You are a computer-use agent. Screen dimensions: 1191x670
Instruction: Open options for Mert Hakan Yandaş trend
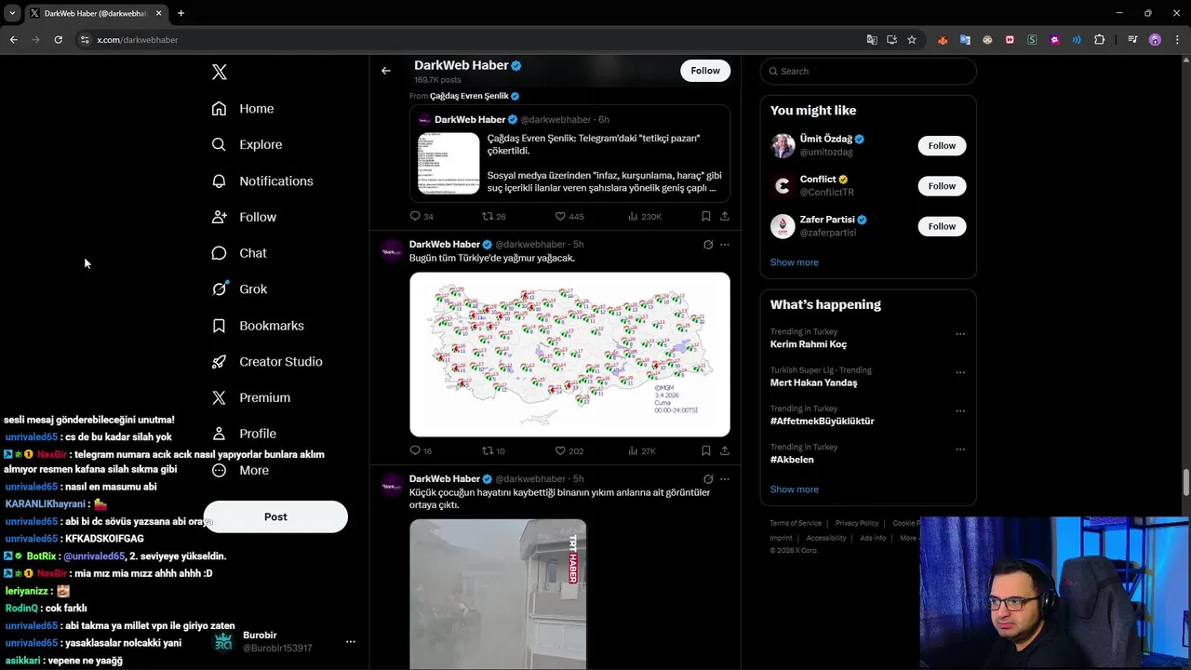click(960, 372)
